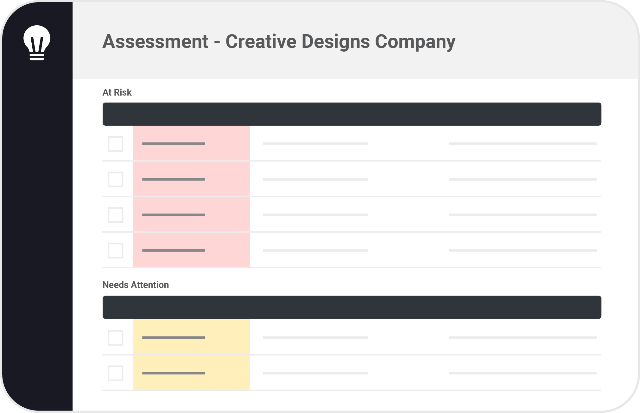Click the At Risk table header bar
This screenshot has height=413, width=640.
tap(352, 114)
